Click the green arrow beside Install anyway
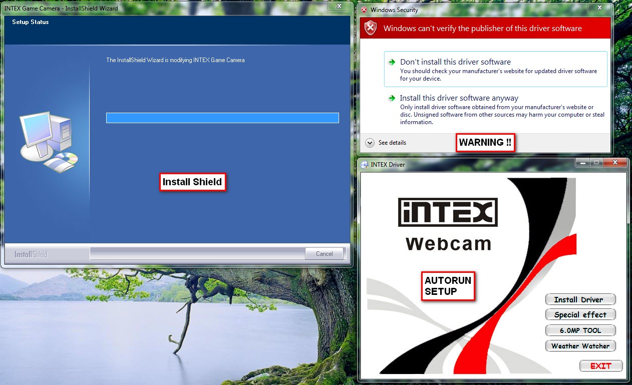 (x=392, y=98)
